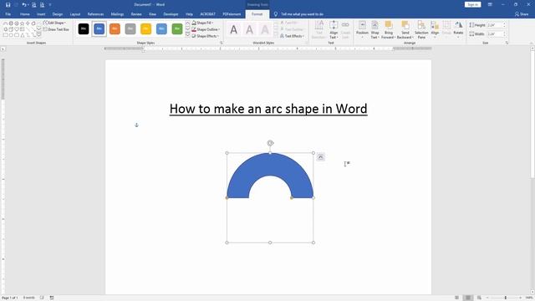Open the Shape Effects dropdown

click(205, 36)
